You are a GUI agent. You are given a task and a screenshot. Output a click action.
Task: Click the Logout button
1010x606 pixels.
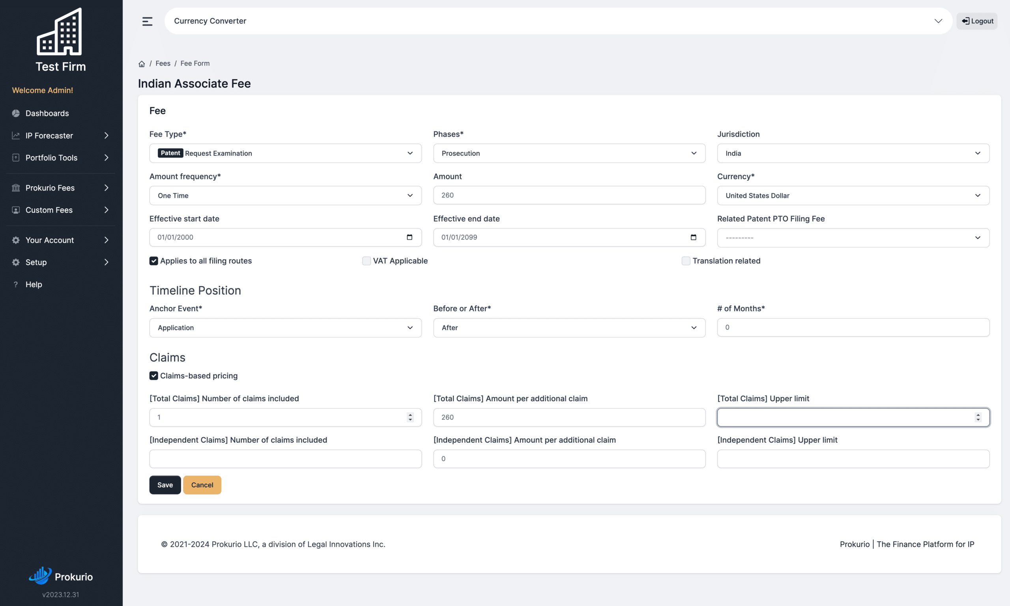pyautogui.click(x=976, y=21)
